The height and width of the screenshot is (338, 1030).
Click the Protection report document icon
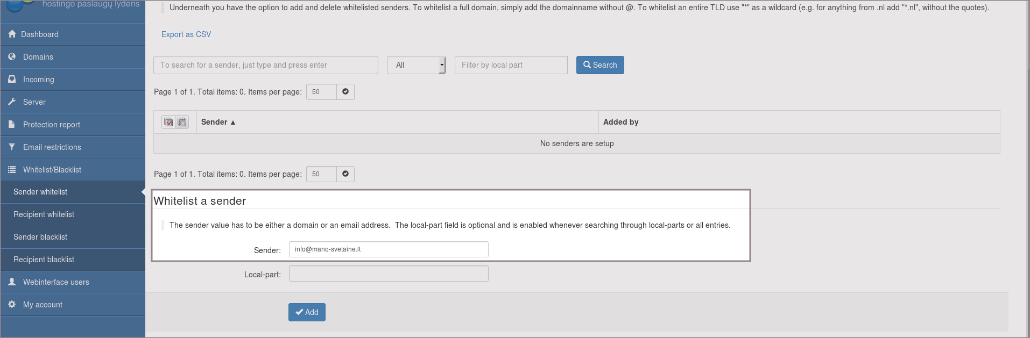click(x=12, y=124)
